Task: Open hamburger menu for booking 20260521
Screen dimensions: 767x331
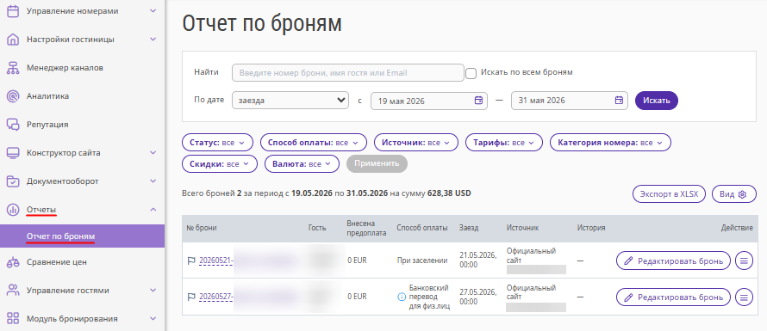Action: coord(744,261)
